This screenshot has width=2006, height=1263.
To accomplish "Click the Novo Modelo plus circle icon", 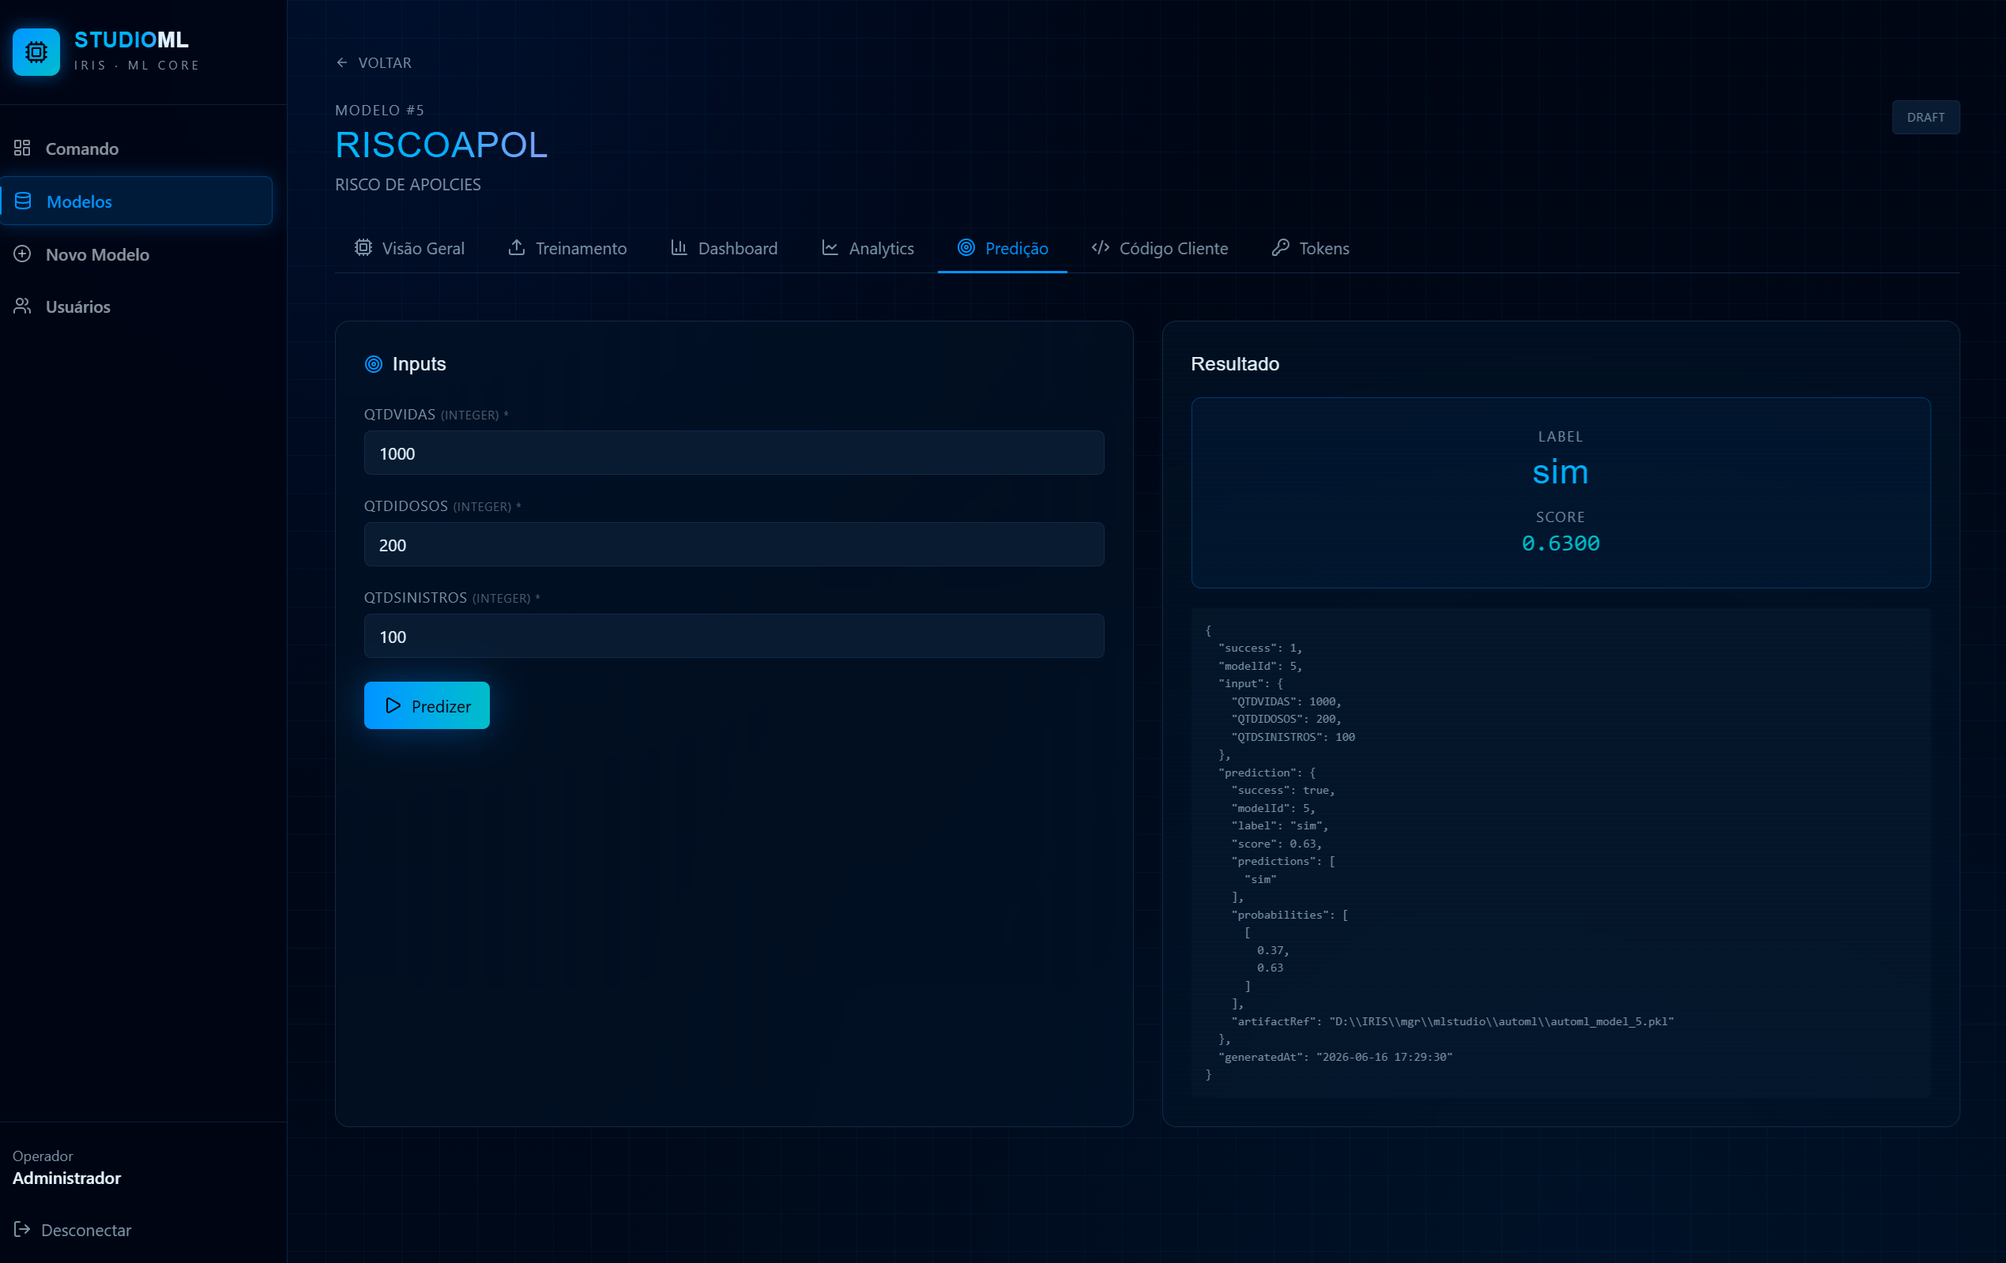I will click(22, 254).
